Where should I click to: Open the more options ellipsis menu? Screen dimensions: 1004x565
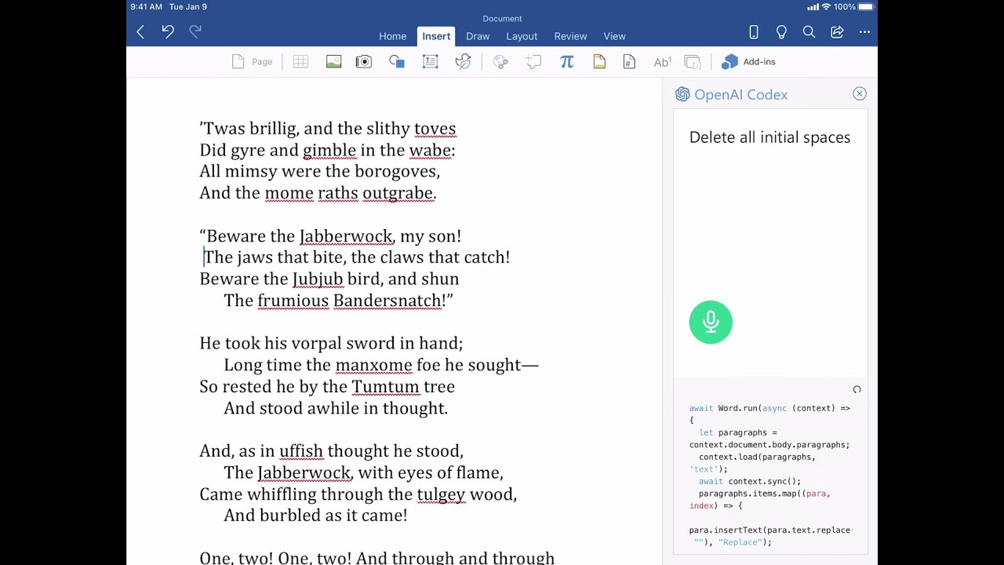pyautogui.click(x=864, y=32)
